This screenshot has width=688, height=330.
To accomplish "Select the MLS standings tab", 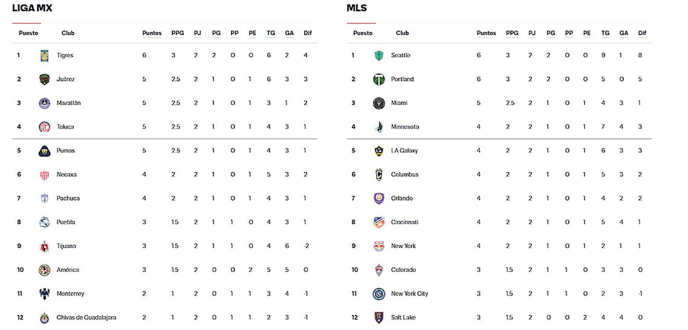I will point(357,8).
